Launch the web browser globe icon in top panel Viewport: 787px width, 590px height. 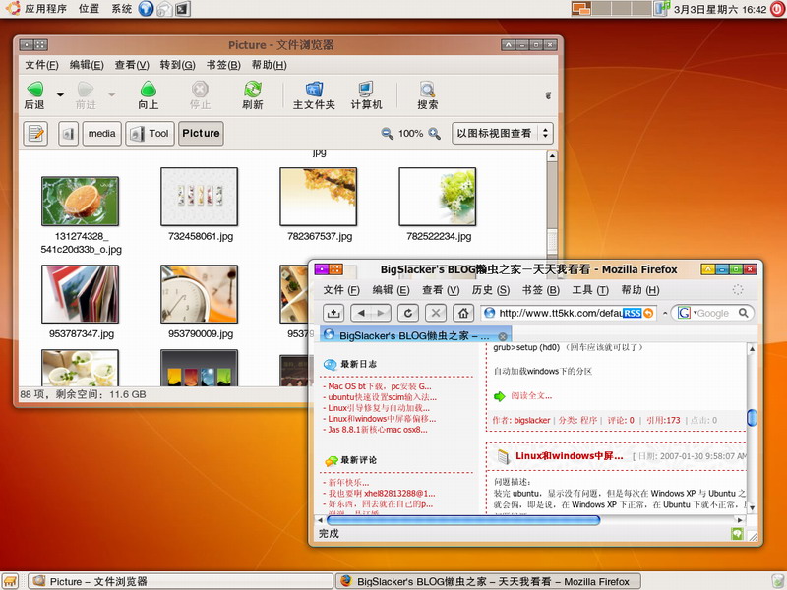[146, 9]
